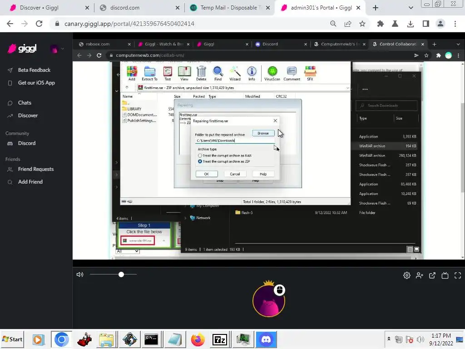Image resolution: width=465 pixels, height=349 pixels.
Task: Click Help in the repair dialog
Action: coord(263,174)
